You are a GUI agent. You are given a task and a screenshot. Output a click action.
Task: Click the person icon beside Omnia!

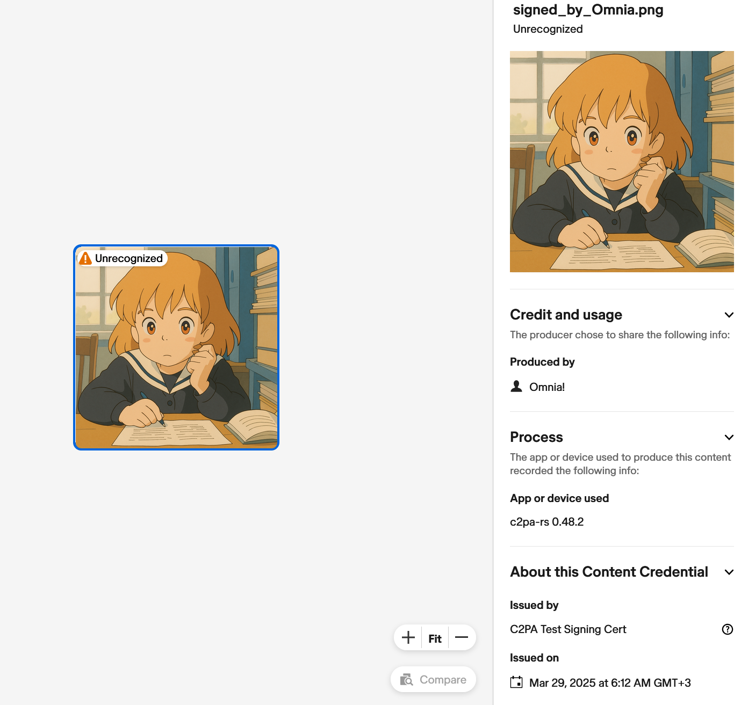click(516, 386)
